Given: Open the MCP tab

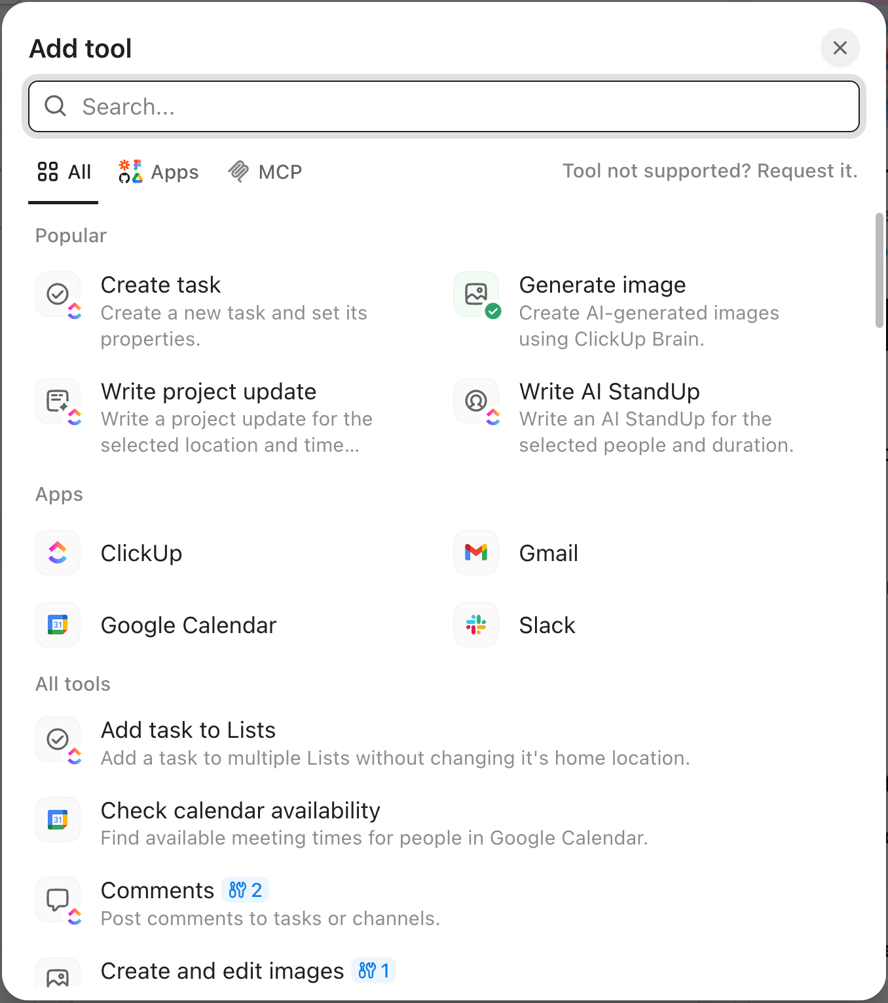Looking at the screenshot, I should (x=265, y=172).
